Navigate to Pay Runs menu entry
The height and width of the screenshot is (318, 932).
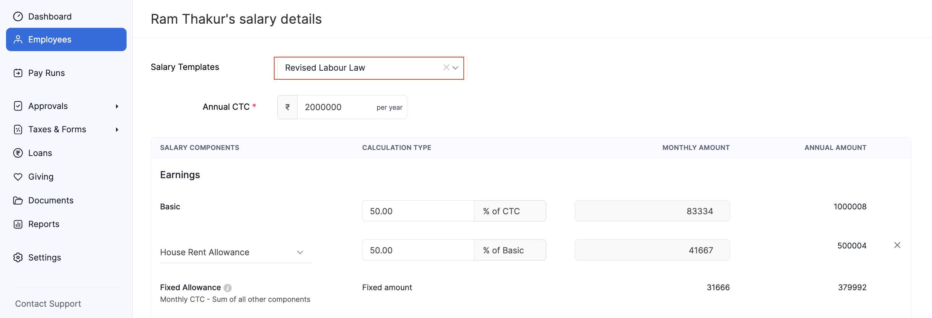point(46,73)
